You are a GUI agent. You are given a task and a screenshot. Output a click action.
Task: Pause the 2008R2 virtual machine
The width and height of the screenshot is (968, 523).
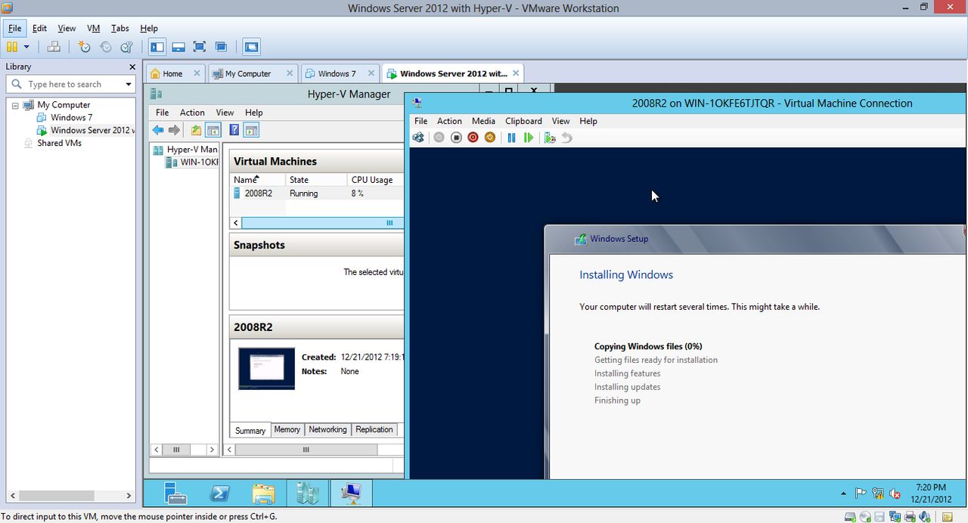pyautogui.click(x=511, y=138)
